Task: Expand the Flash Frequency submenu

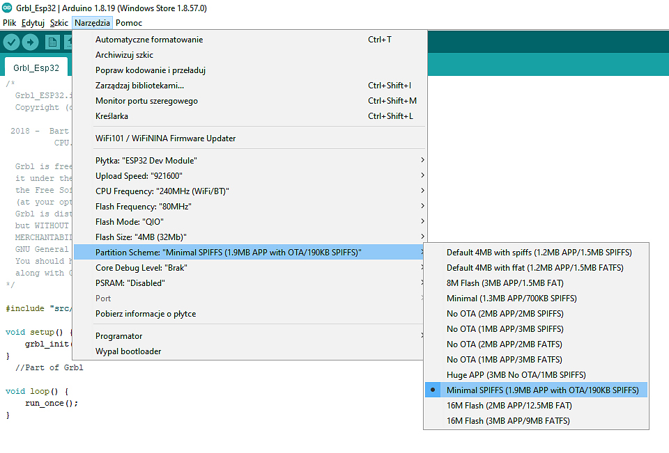Action: pyautogui.click(x=249, y=207)
